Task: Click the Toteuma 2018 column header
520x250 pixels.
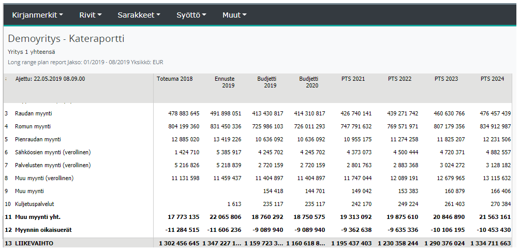Action: (x=174, y=79)
